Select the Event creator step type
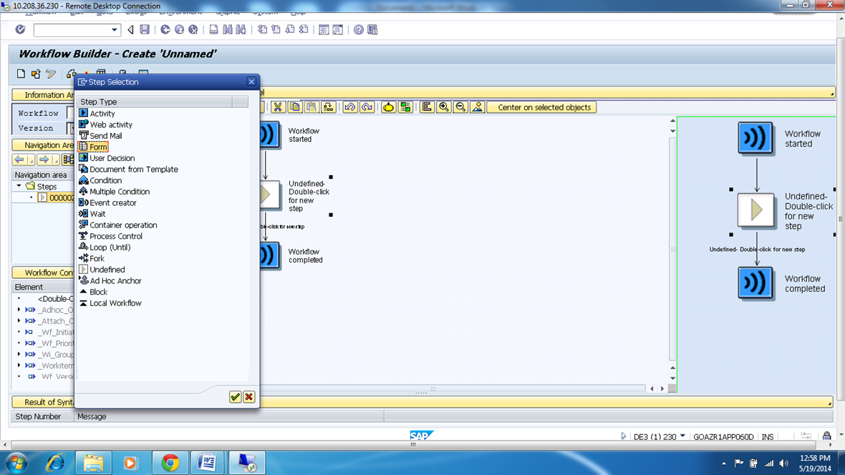 click(x=110, y=202)
